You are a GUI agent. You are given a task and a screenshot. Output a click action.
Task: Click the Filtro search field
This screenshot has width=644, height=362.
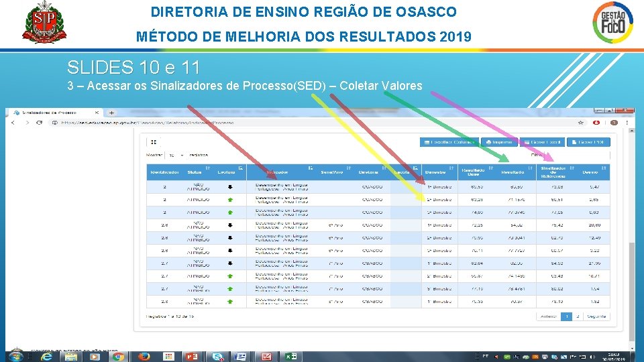tap(577, 155)
